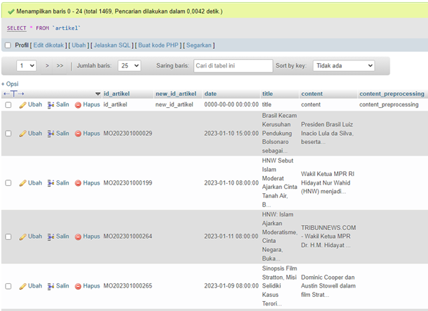Click Salin copy icon for row MO202301000029
Image resolution: width=428 pixels, height=311 pixels.
[x=51, y=133]
